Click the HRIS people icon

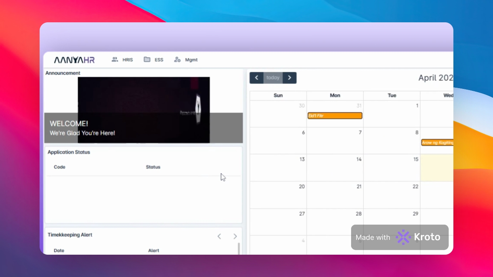pos(115,60)
